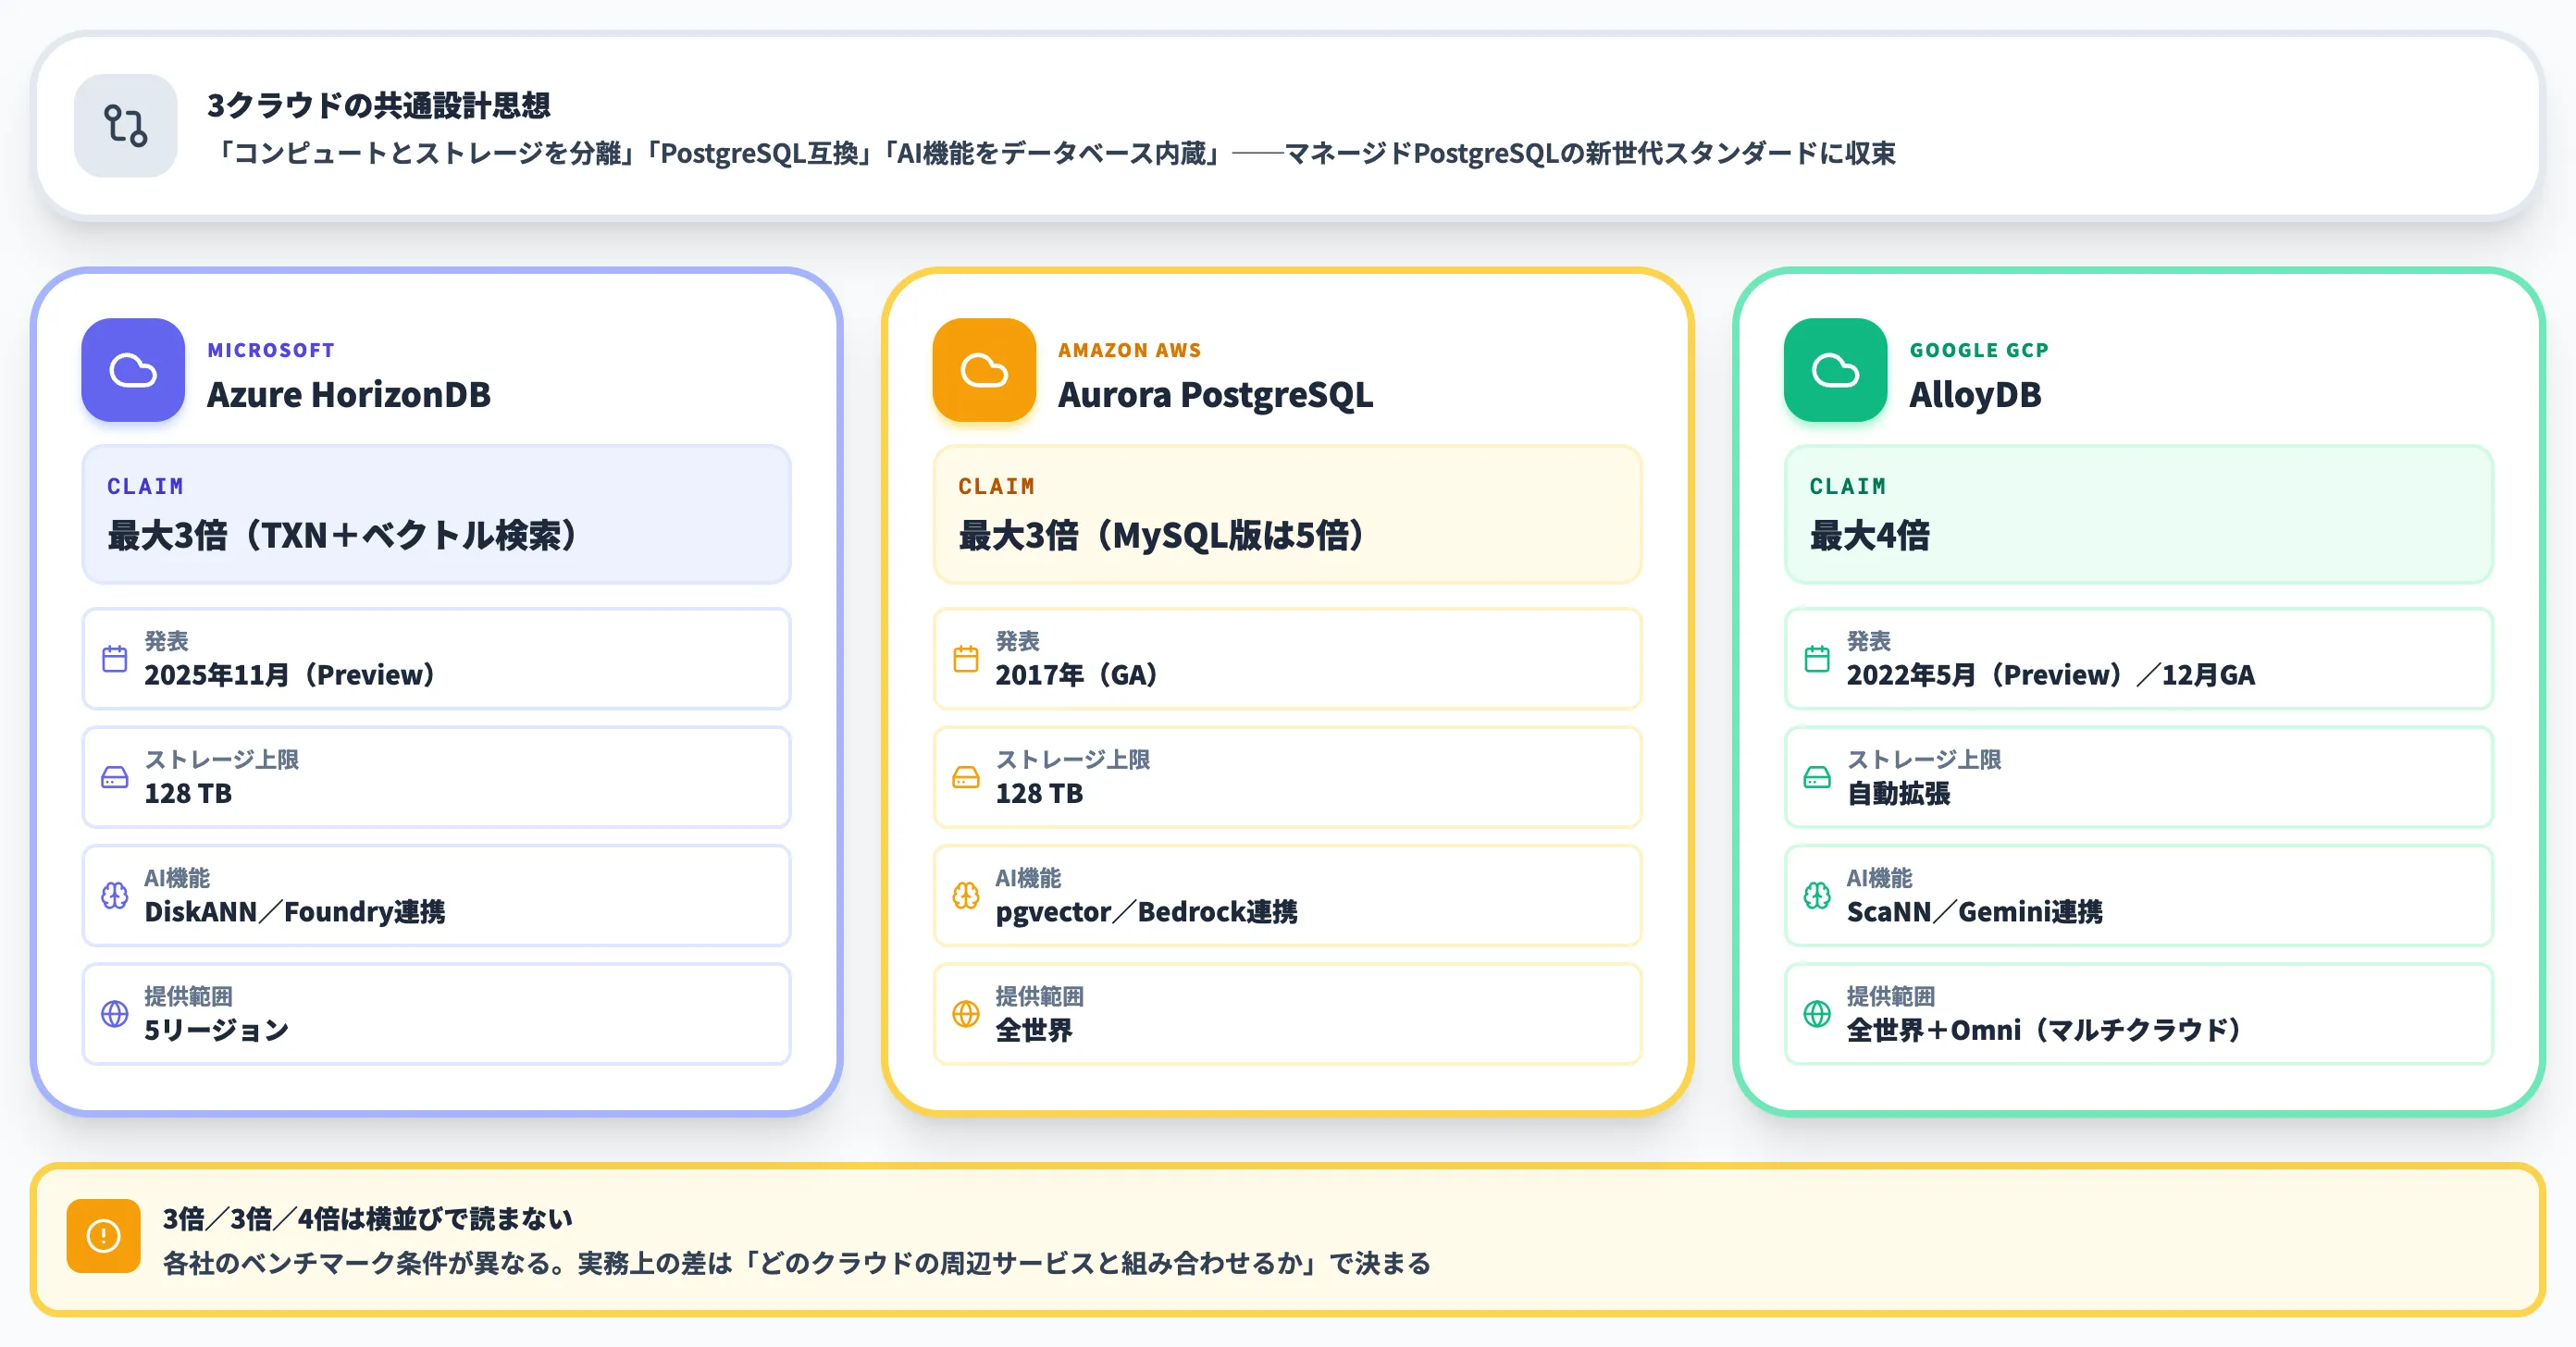This screenshot has height=1347, width=2576.
Task: Click the AlloyDB title
Action: 1975,394
